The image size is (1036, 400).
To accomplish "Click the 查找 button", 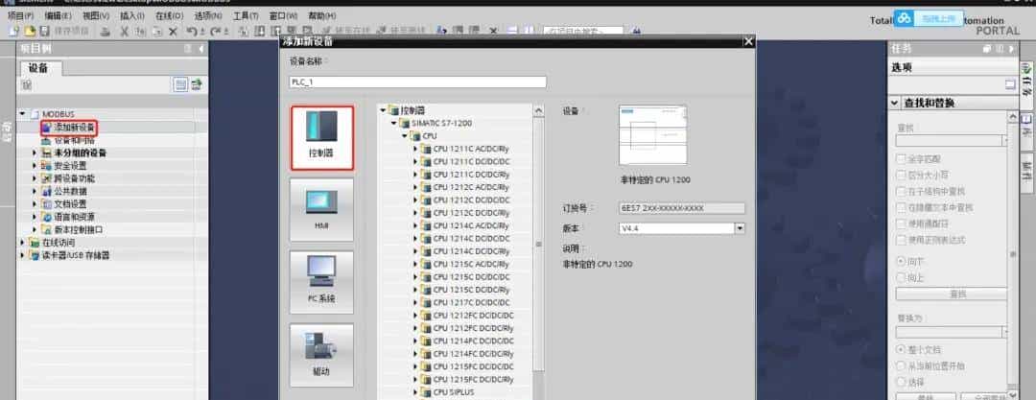I will coord(952,294).
